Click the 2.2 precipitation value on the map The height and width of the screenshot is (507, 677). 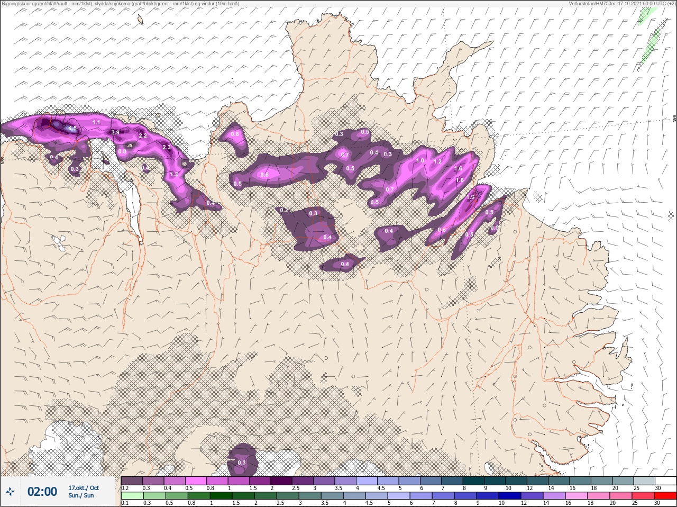click(x=143, y=135)
